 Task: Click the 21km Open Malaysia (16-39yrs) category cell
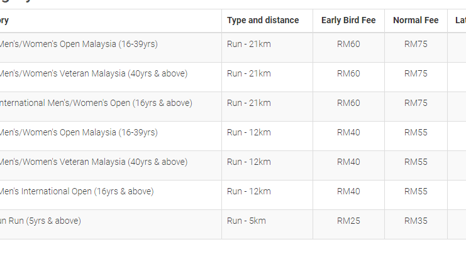78,44
